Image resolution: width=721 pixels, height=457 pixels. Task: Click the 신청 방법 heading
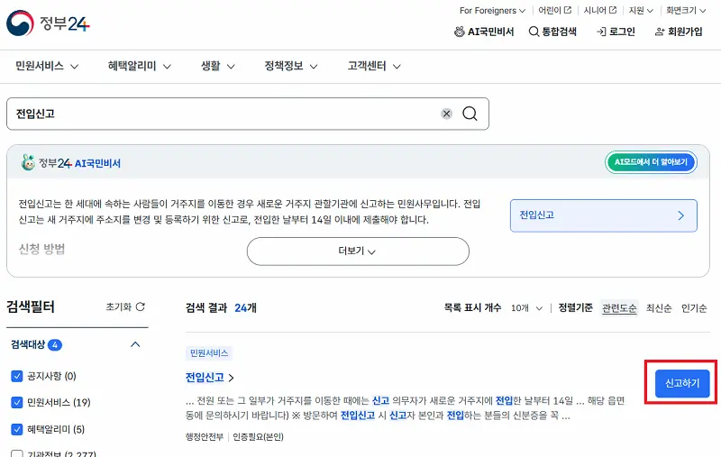click(41, 249)
